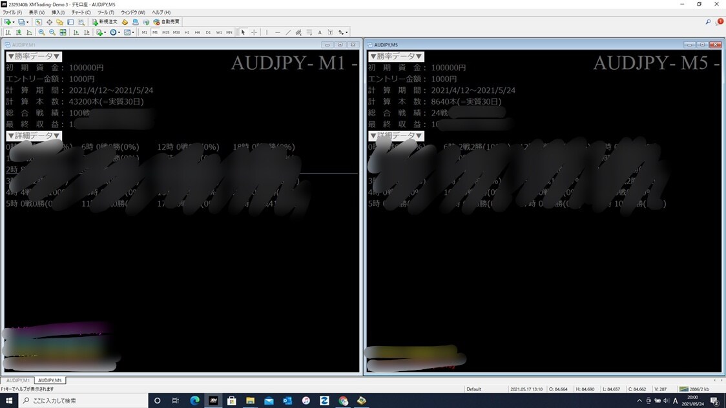Open the Profiles toolbar button
The image size is (726, 408).
click(x=23, y=22)
